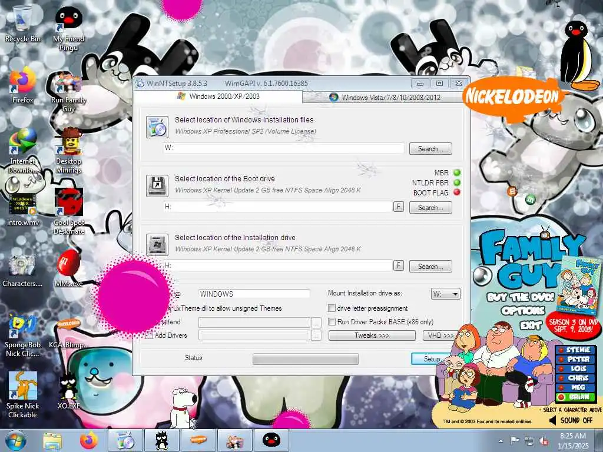603x452 pixels.
Task: Enable drive letter preassignment checkbox
Action: click(x=332, y=308)
